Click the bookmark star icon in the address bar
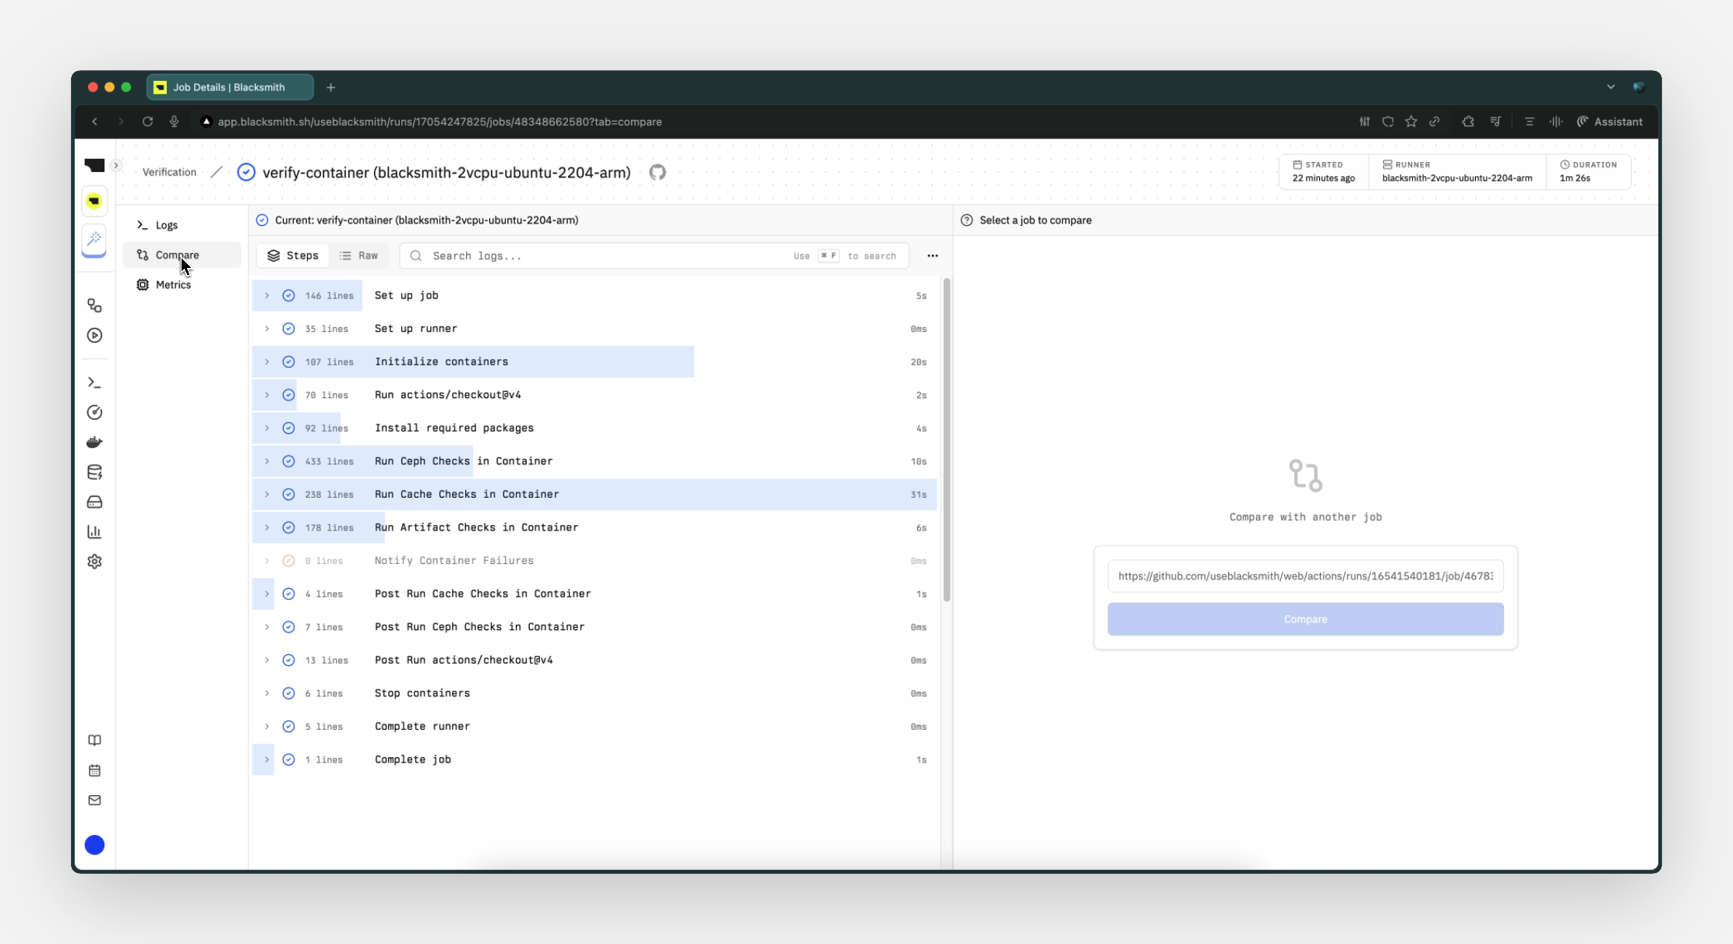 click(1411, 122)
